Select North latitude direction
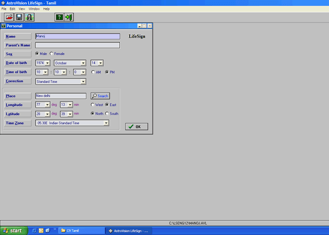329x235 pixels. pyautogui.click(x=93, y=114)
